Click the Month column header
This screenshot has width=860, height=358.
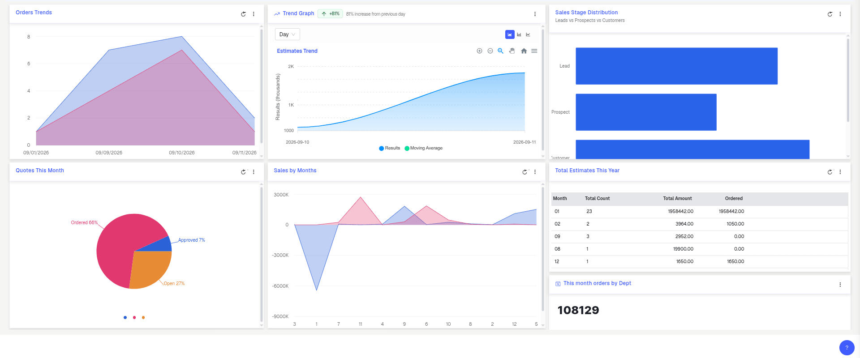[560, 198]
